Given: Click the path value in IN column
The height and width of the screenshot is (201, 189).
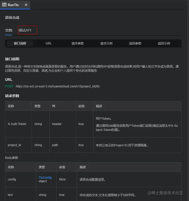Looking at the screenshot, I should coord(55,145).
